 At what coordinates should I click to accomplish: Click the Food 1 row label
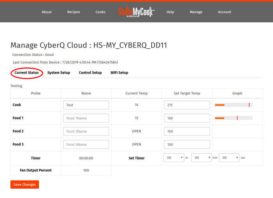(18, 118)
